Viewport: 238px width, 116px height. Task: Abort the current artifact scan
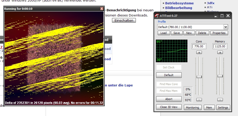[169, 99]
